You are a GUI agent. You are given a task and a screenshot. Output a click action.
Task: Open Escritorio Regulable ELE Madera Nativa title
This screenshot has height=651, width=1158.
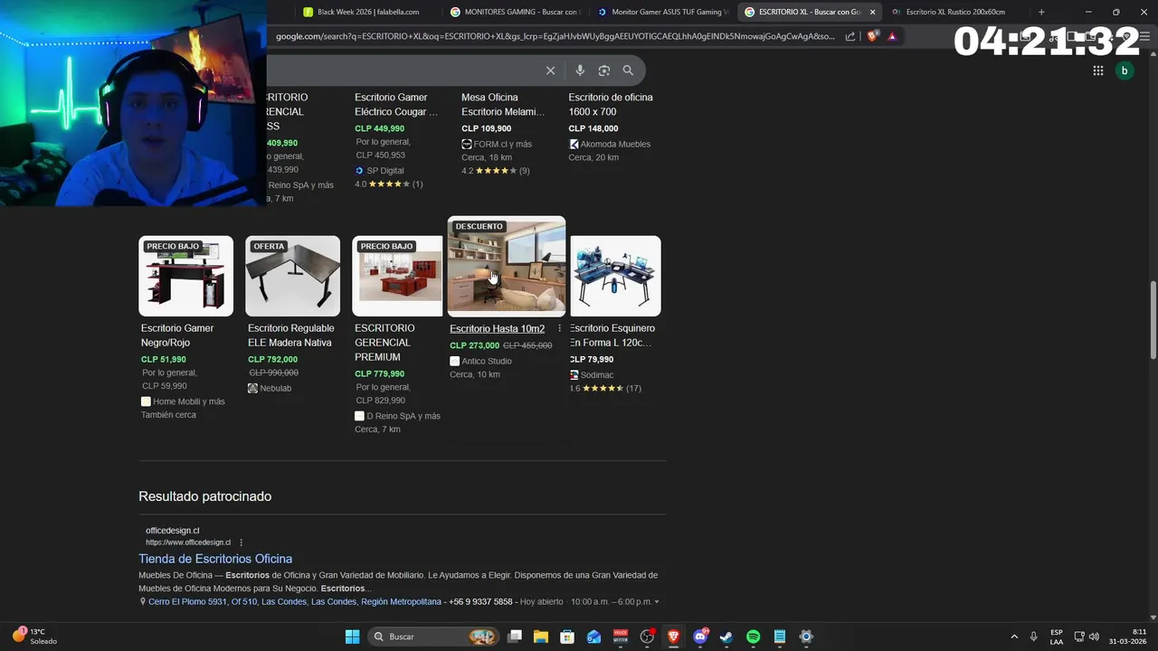click(x=291, y=335)
